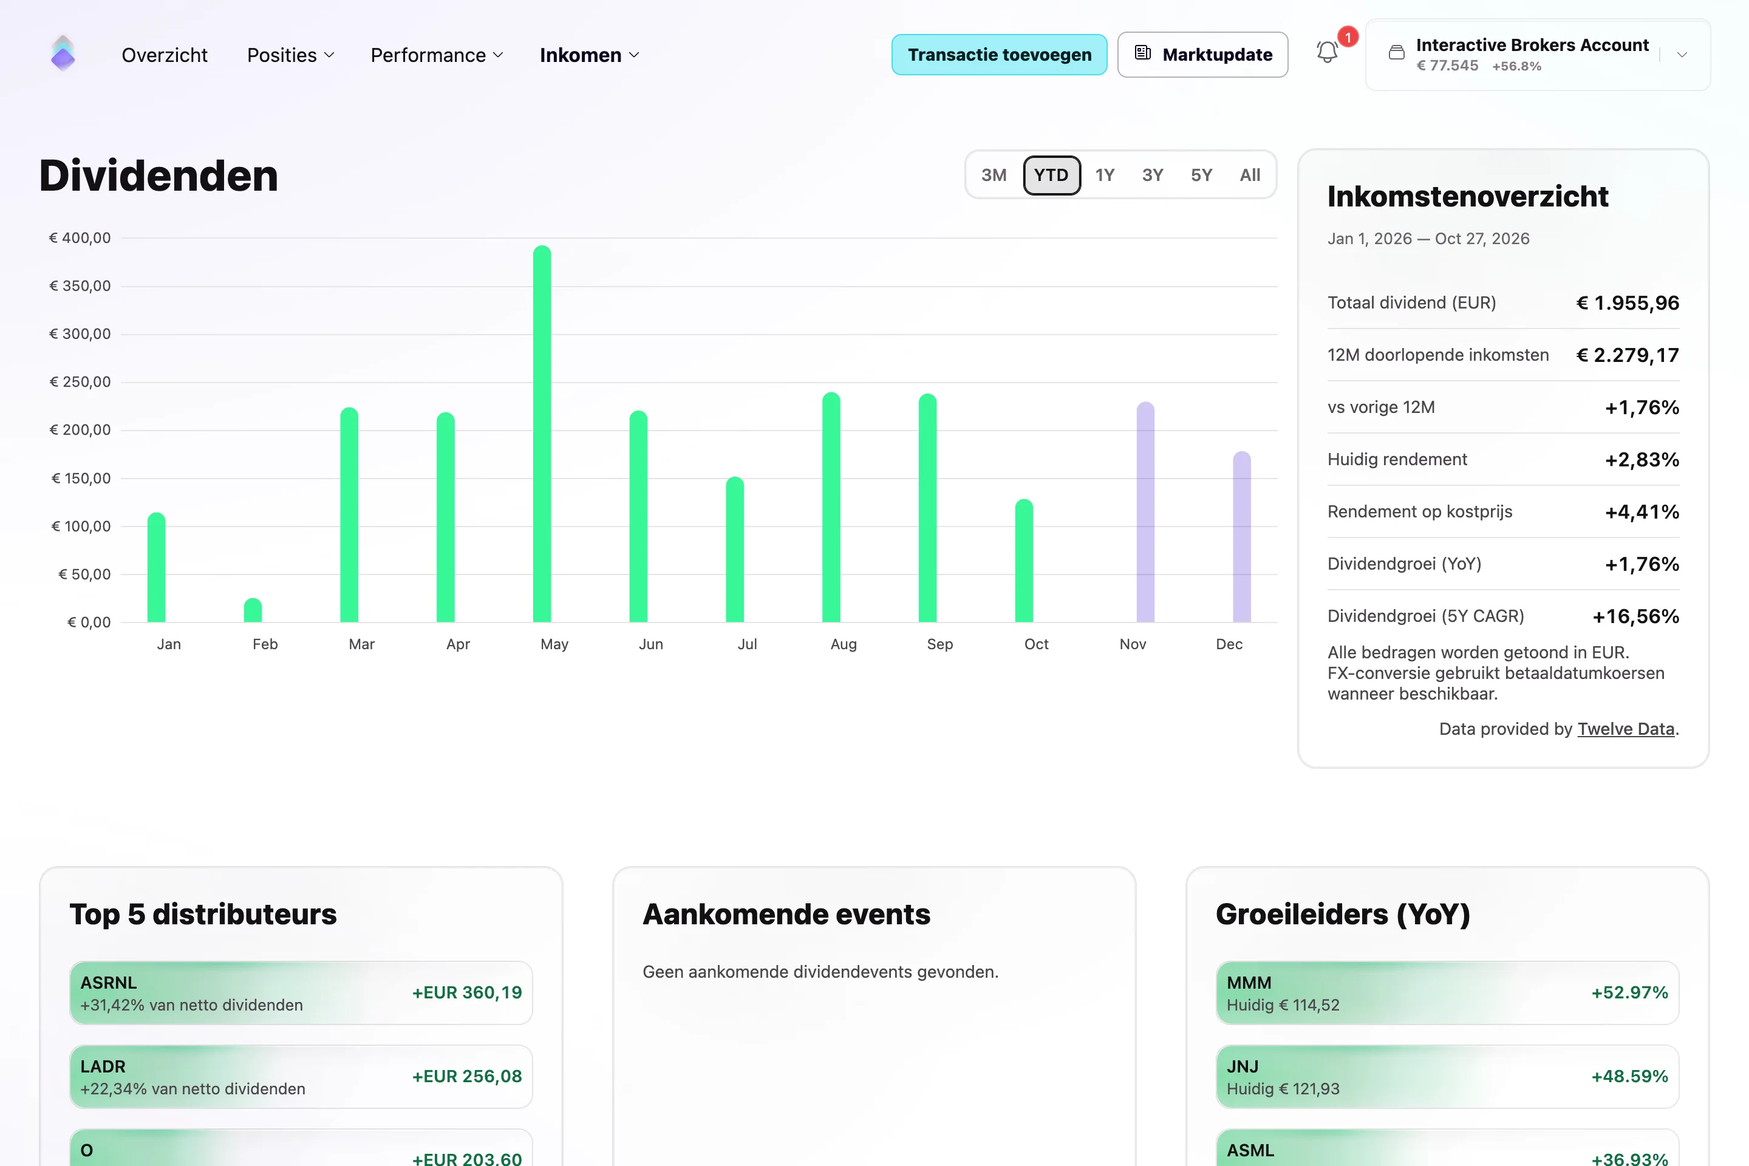Image resolution: width=1749 pixels, height=1166 pixels.
Task: Open the account selector chevron
Action: [1682, 54]
